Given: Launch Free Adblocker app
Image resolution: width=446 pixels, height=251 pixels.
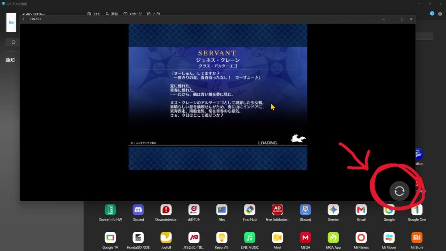Looking at the screenshot, I should [277, 213].
